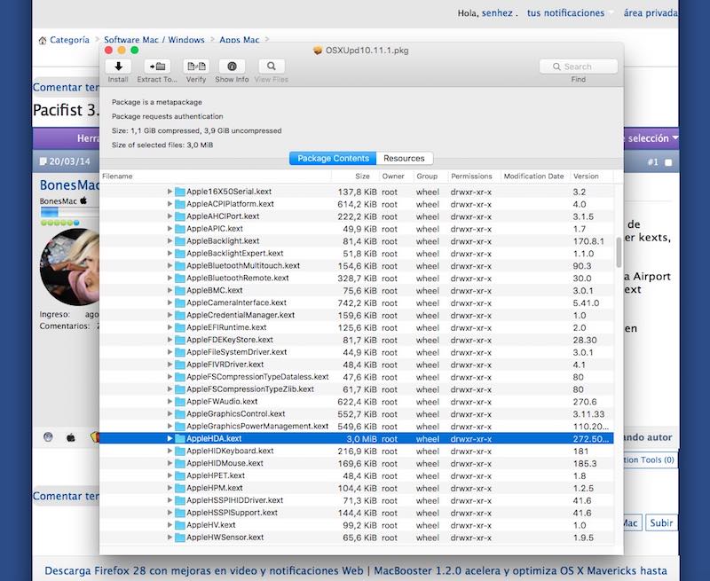Click the AppleFWAudio.kext folder icon
Image resolution: width=710 pixels, height=581 pixels.
[x=180, y=401]
